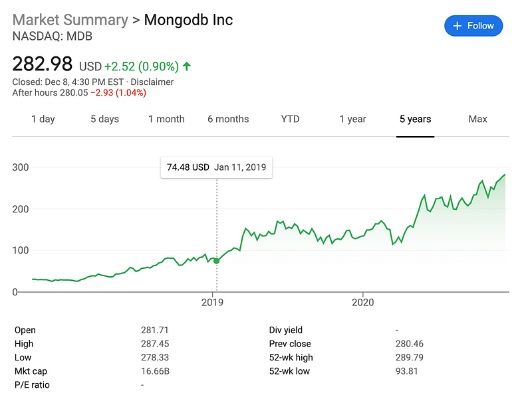Click the 2019 axis label
Viewport: 532px width, 397px height.
point(212,302)
